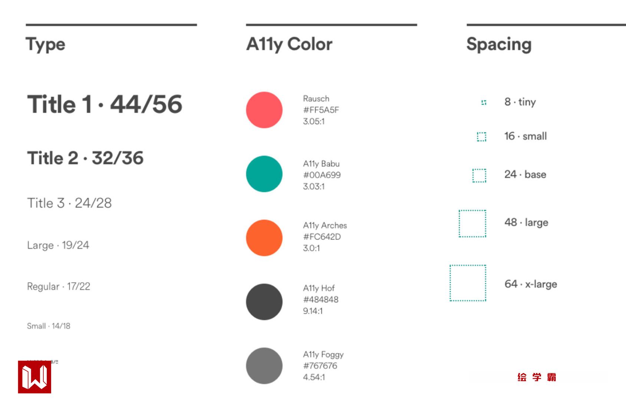
Task: Click the red W logo icon
Action: [34, 377]
